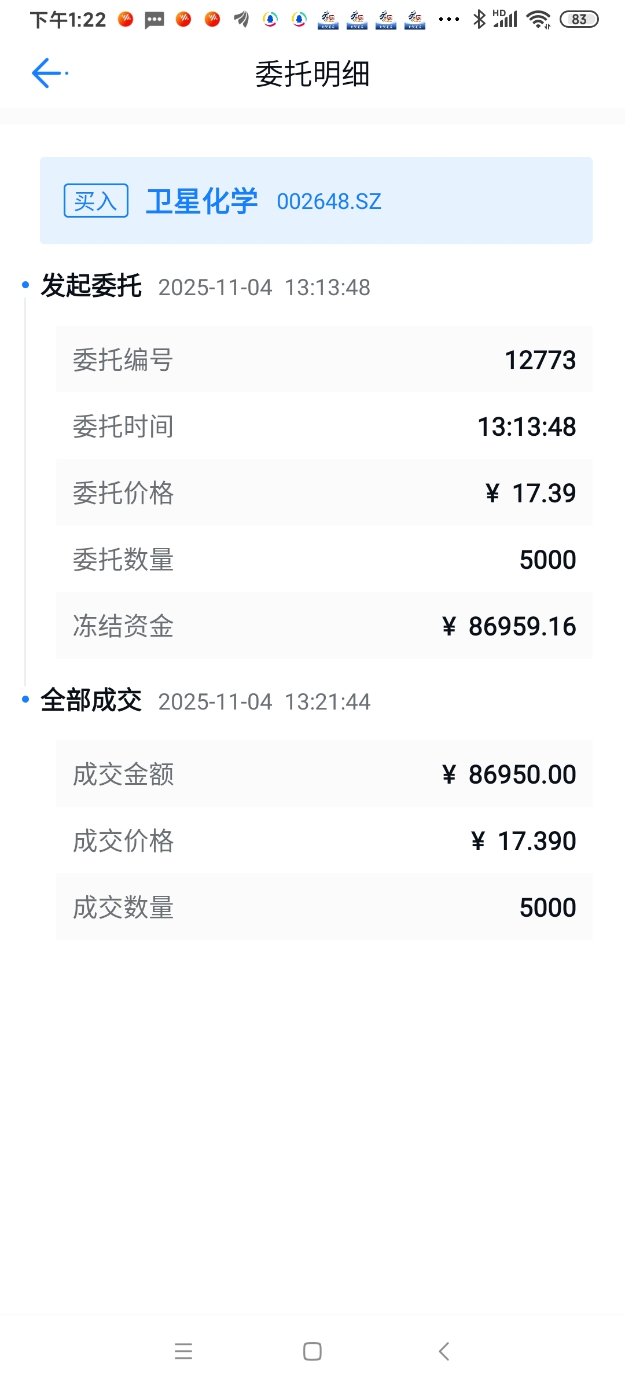The height and width of the screenshot is (1389, 625).
Task: Tap the three-dots overflow in status bar
Action: click(449, 20)
